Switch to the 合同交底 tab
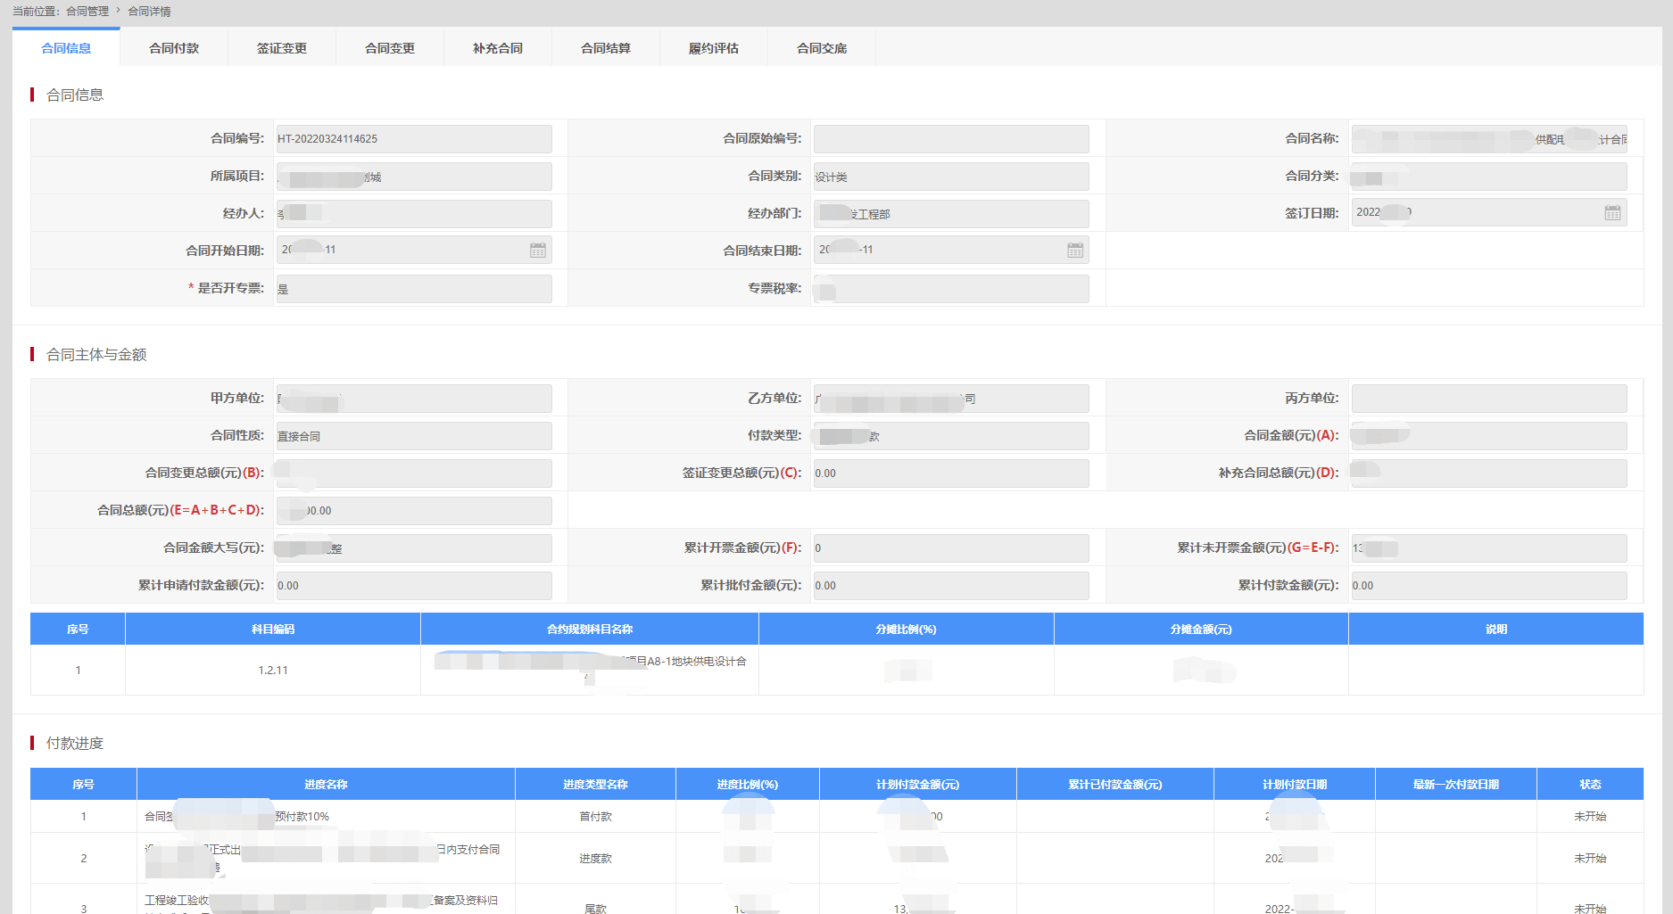 pyautogui.click(x=822, y=48)
